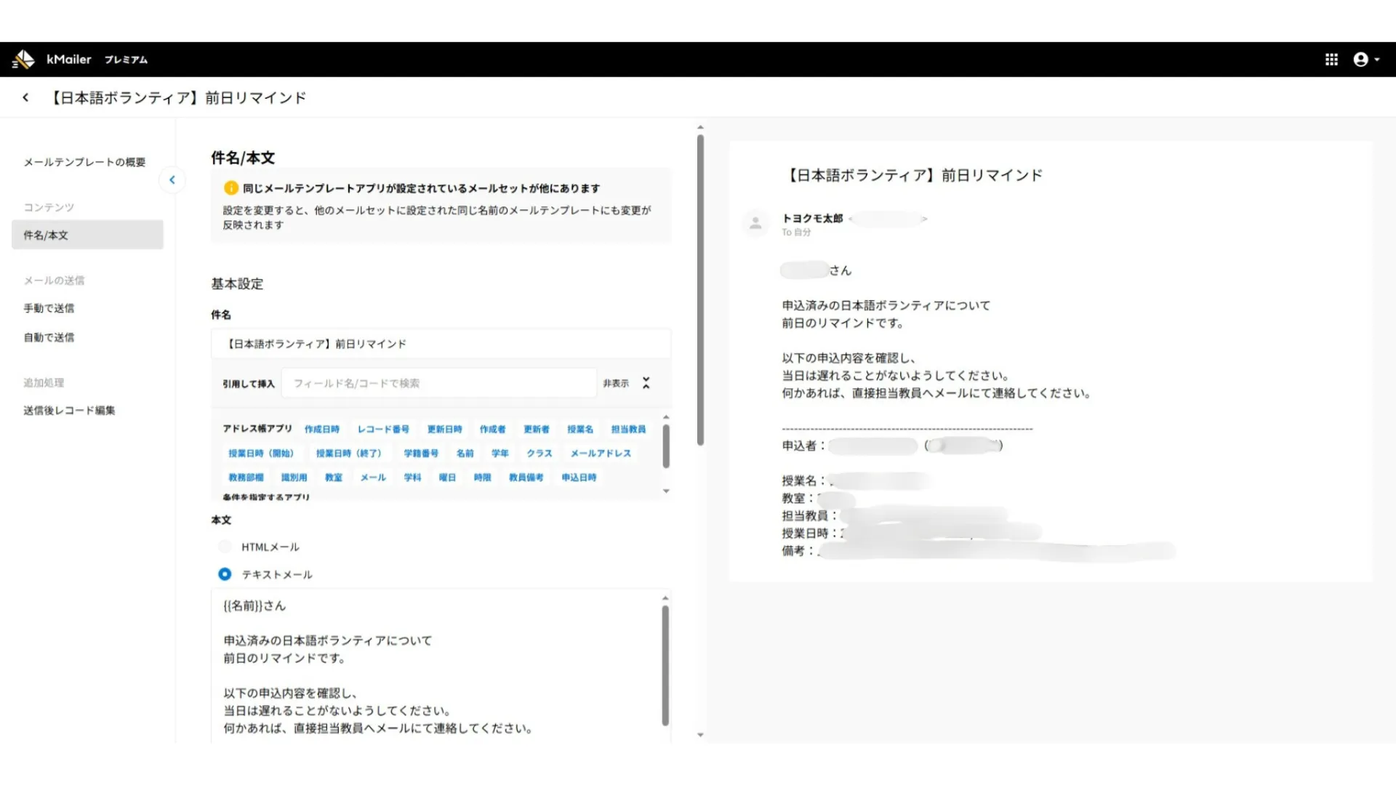This screenshot has height=785, width=1396.
Task: Insert the 授業名 field tag
Action: (x=579, y=430)
